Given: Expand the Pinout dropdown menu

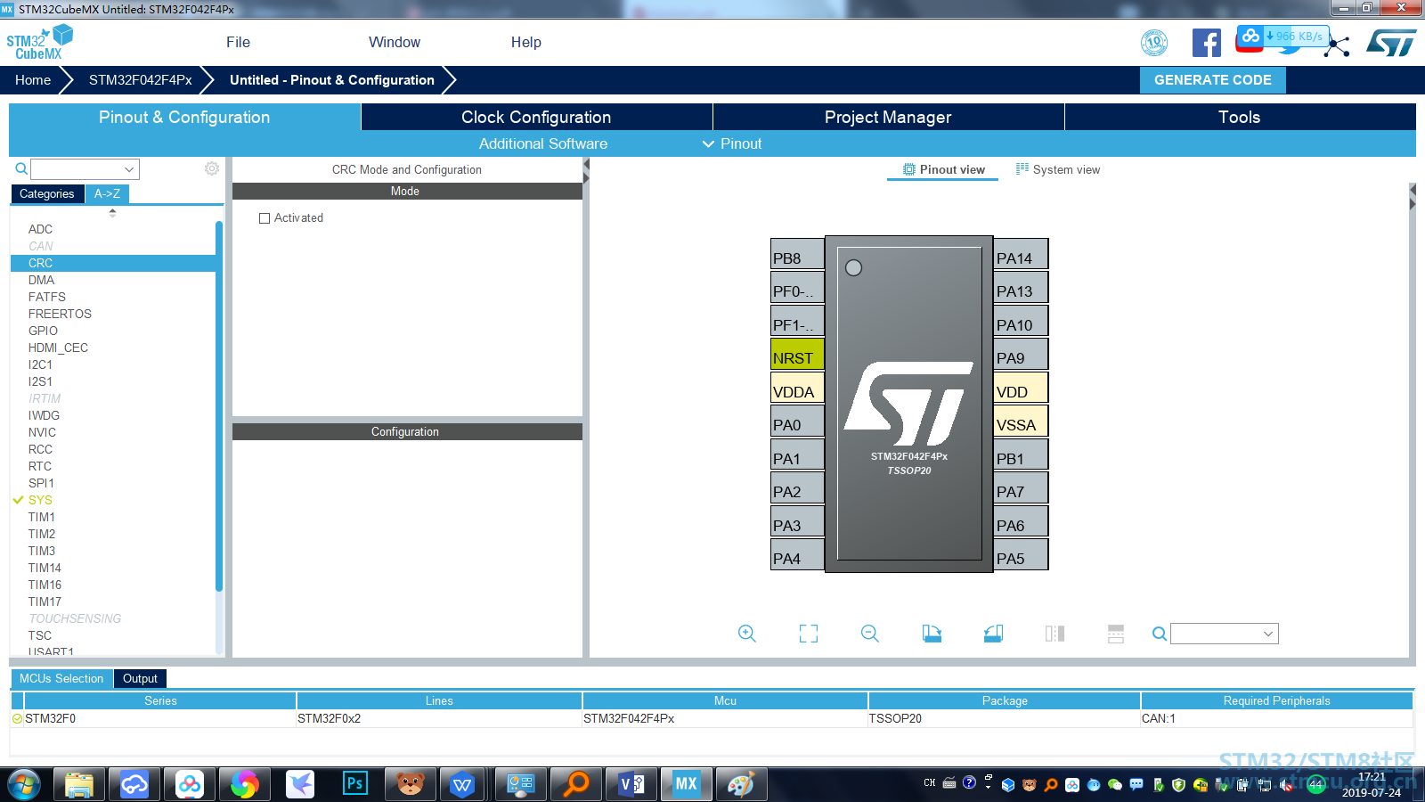Looking at the screenshot, I should click(x=732, y=143).
